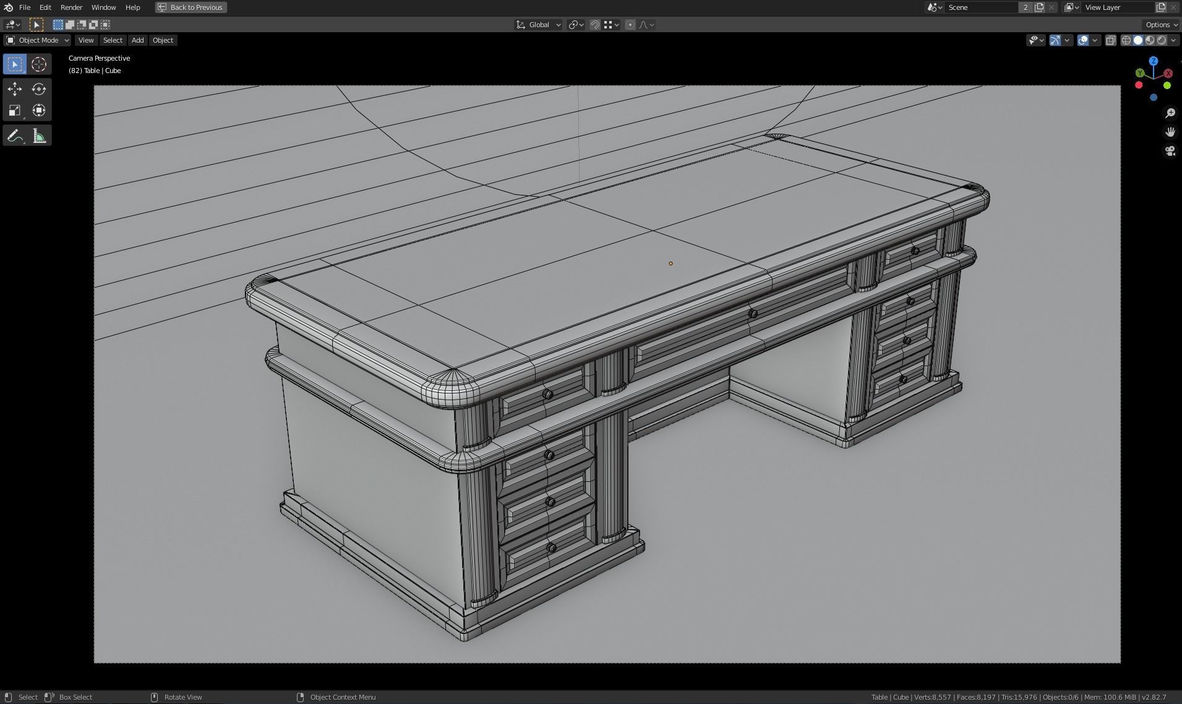
Task: Click the pan view hand icon
Action: pyautogui.click(x=1170, y=132)
